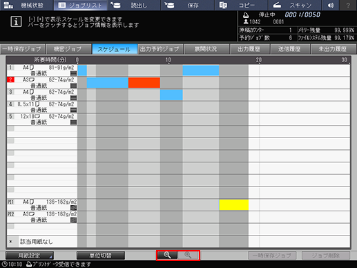Viewport: 357px width, 268px height.
Task: Tap the information icon beside the guidance message
Action: 16,22
